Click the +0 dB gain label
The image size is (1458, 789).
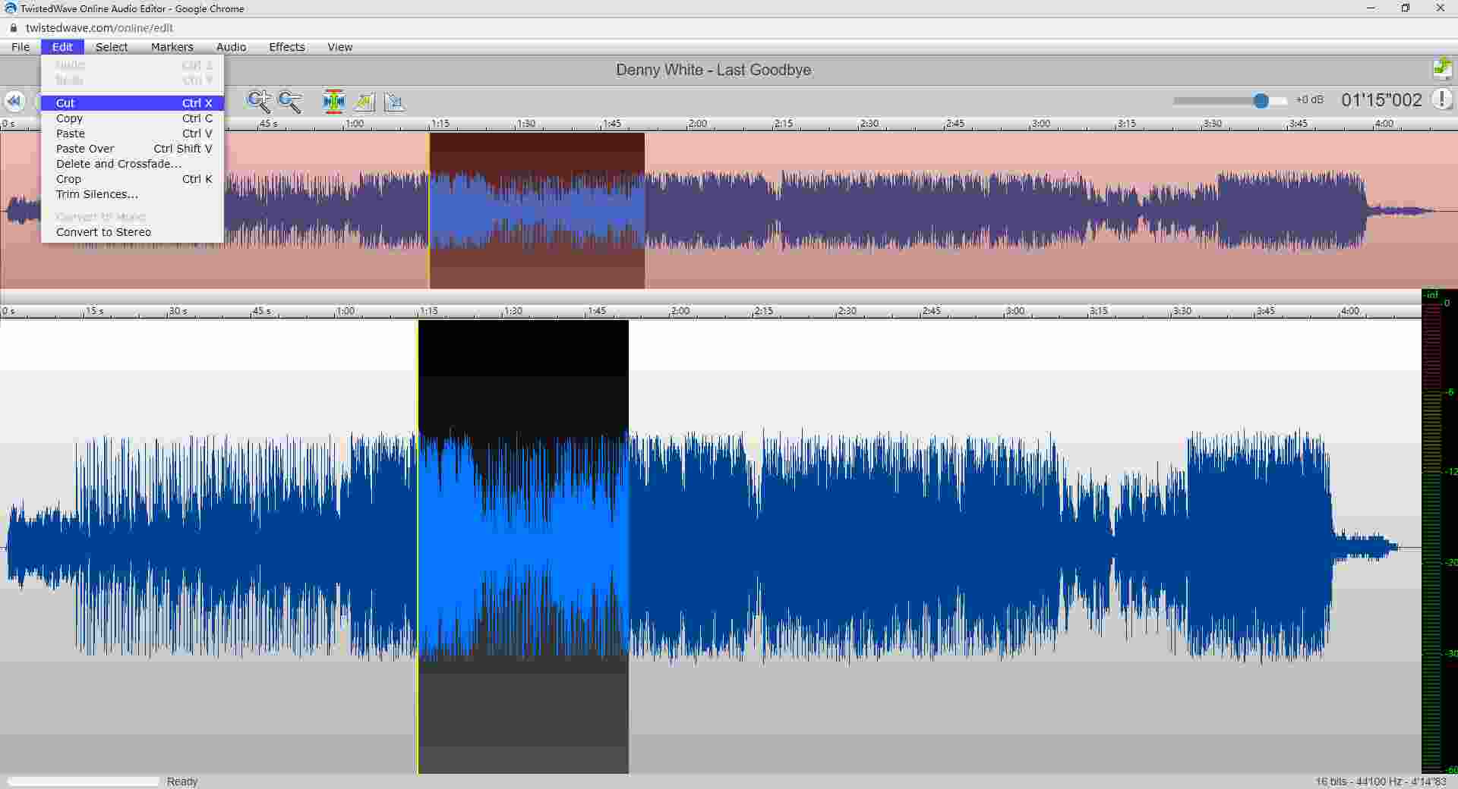tap(1309, 100)
